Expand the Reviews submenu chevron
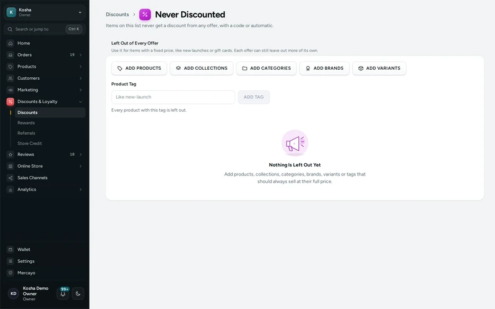Screen dimensions: 495x309 80,154
